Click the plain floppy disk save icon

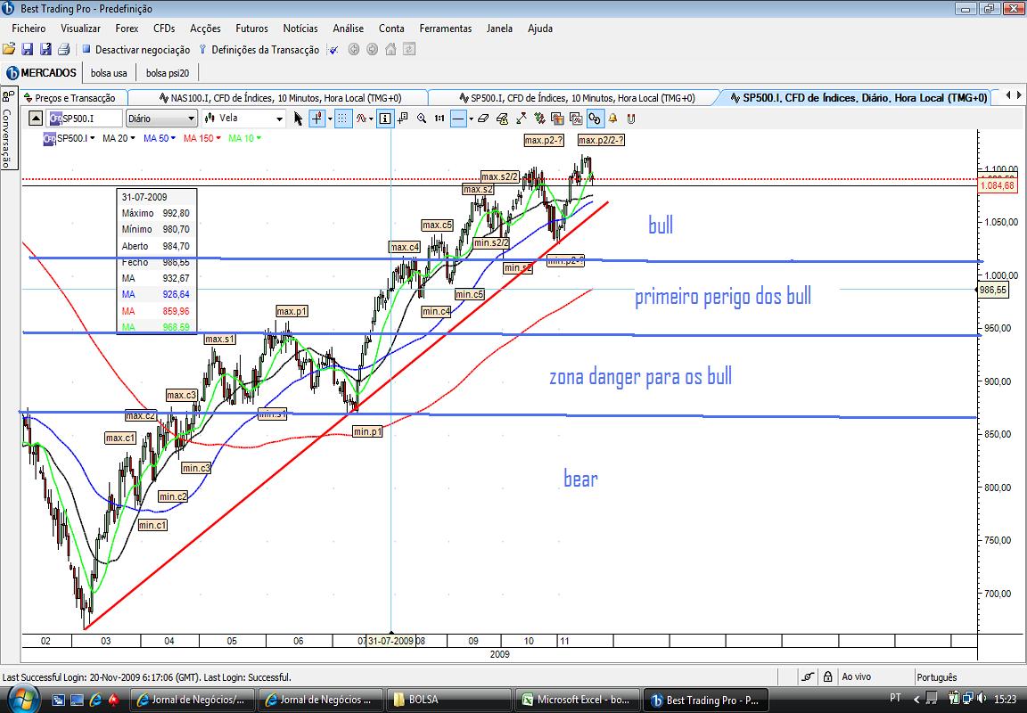27,49
